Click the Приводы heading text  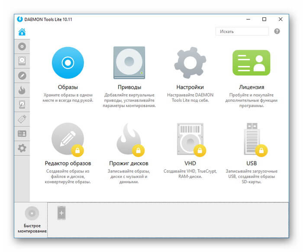click(129, 87)
